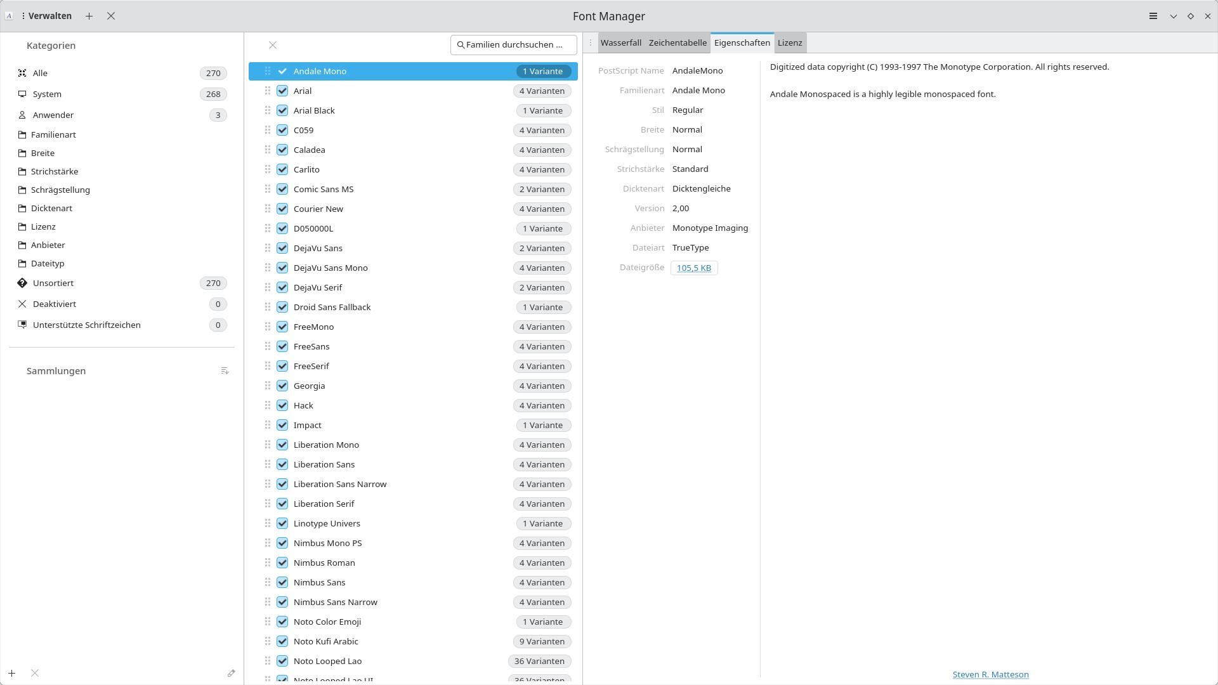Select the Noto Kufi Arabic font
The width and height of the screenshot is (1218, 685).
coord(413,641)
